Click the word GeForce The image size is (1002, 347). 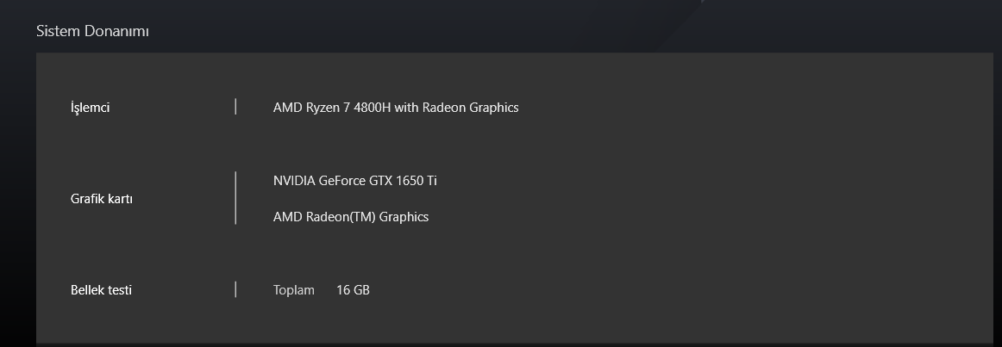[x=342, y=181]
